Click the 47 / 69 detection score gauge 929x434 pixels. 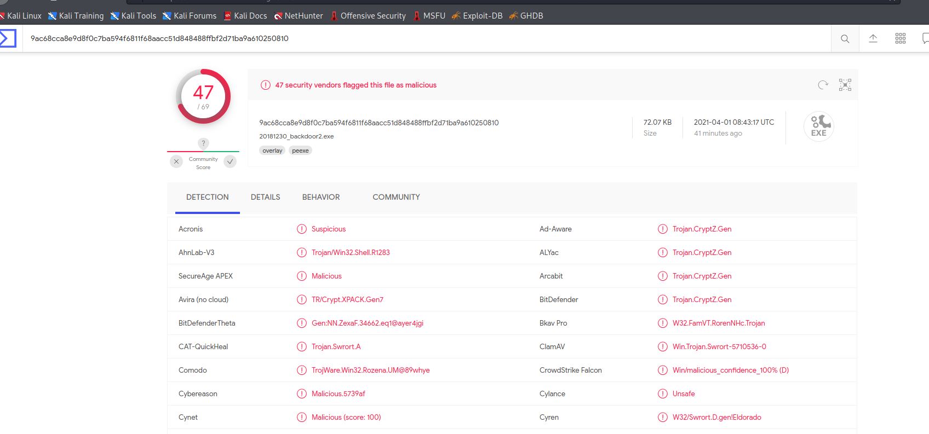(203, 97)
